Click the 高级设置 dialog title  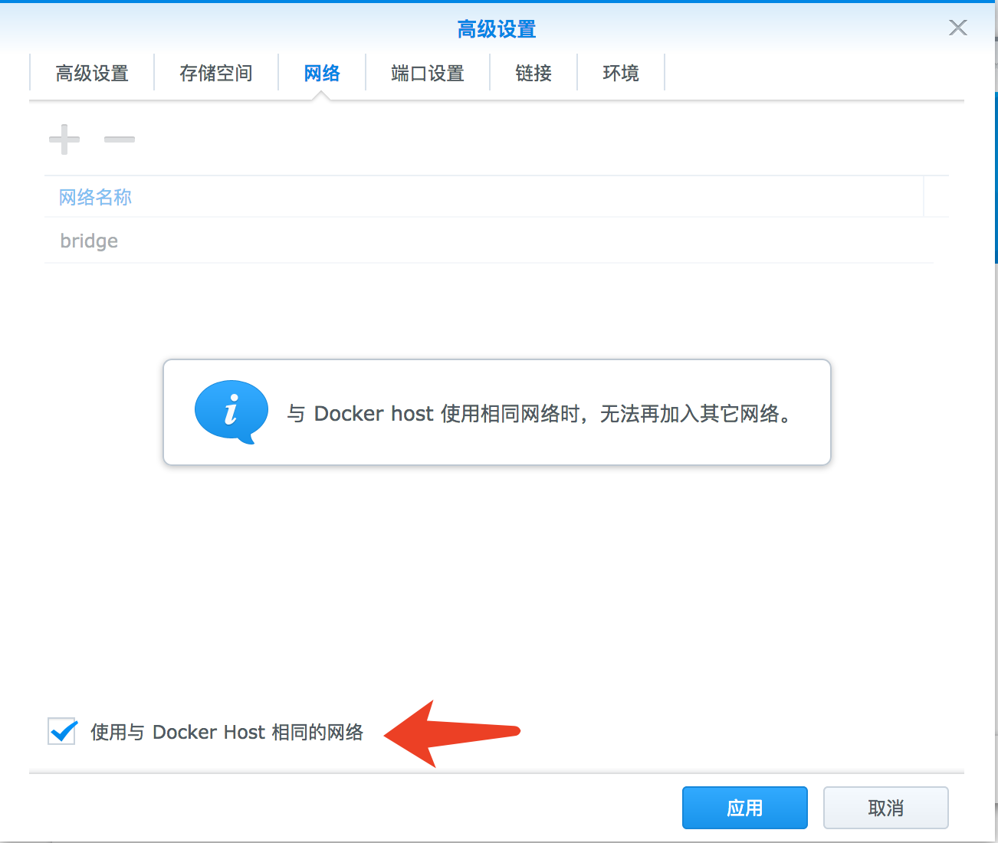pyautogui.click(x=497, y=28)
